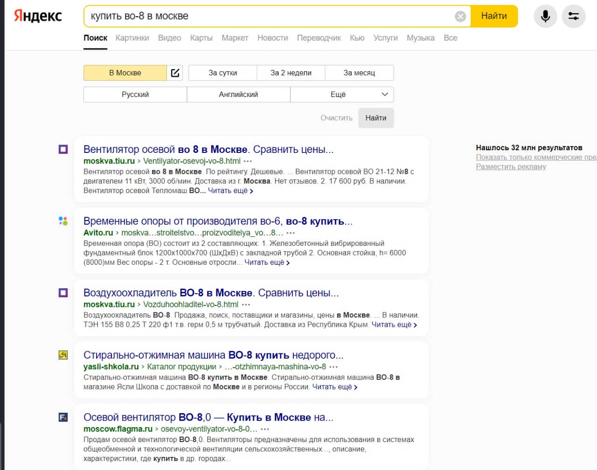597x470 pixels.
Task: Click the yellow Найти search button
Action: 494,16
